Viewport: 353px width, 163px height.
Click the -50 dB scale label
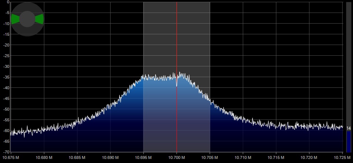[x=6, y=109]
